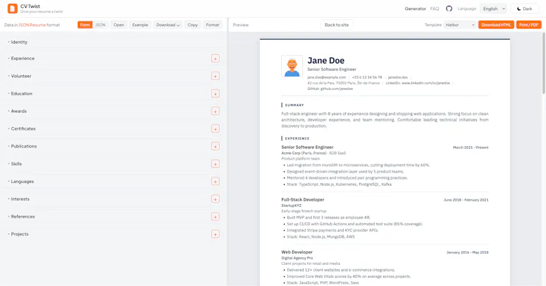
Task: Add a new References entry
Action: [x=215, y=216]
